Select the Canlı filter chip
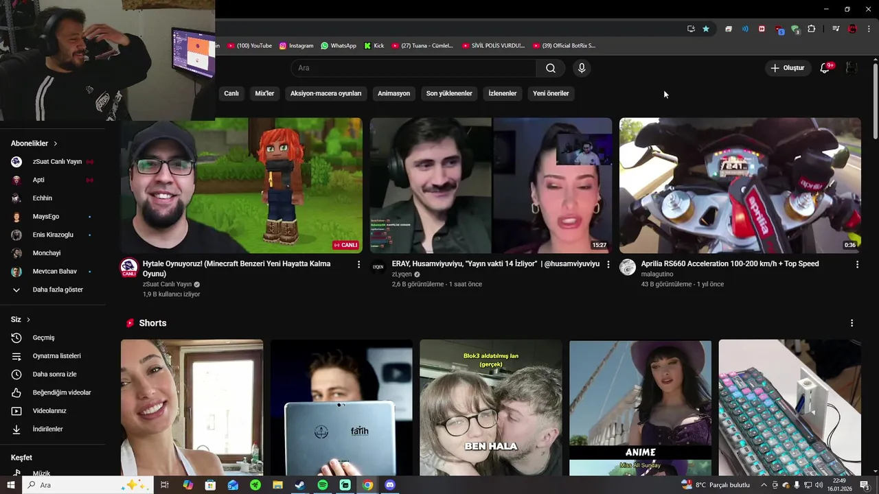The image size is (879, 494). (x=231, y=93)
